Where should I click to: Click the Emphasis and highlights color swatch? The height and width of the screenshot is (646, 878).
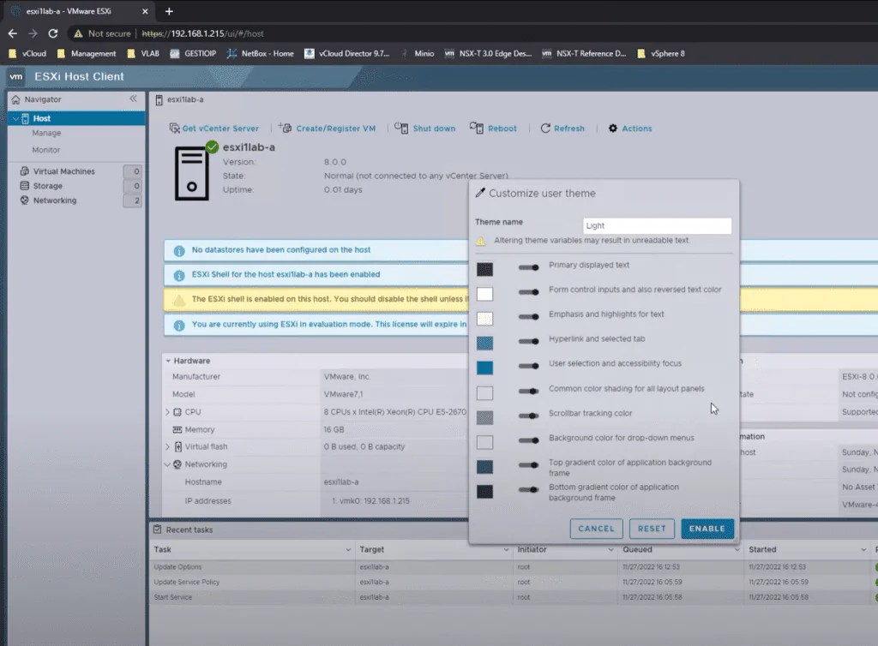click(x=486, y=318)
